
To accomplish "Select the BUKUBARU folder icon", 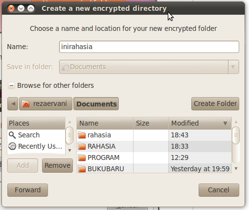I will [82, 169].
